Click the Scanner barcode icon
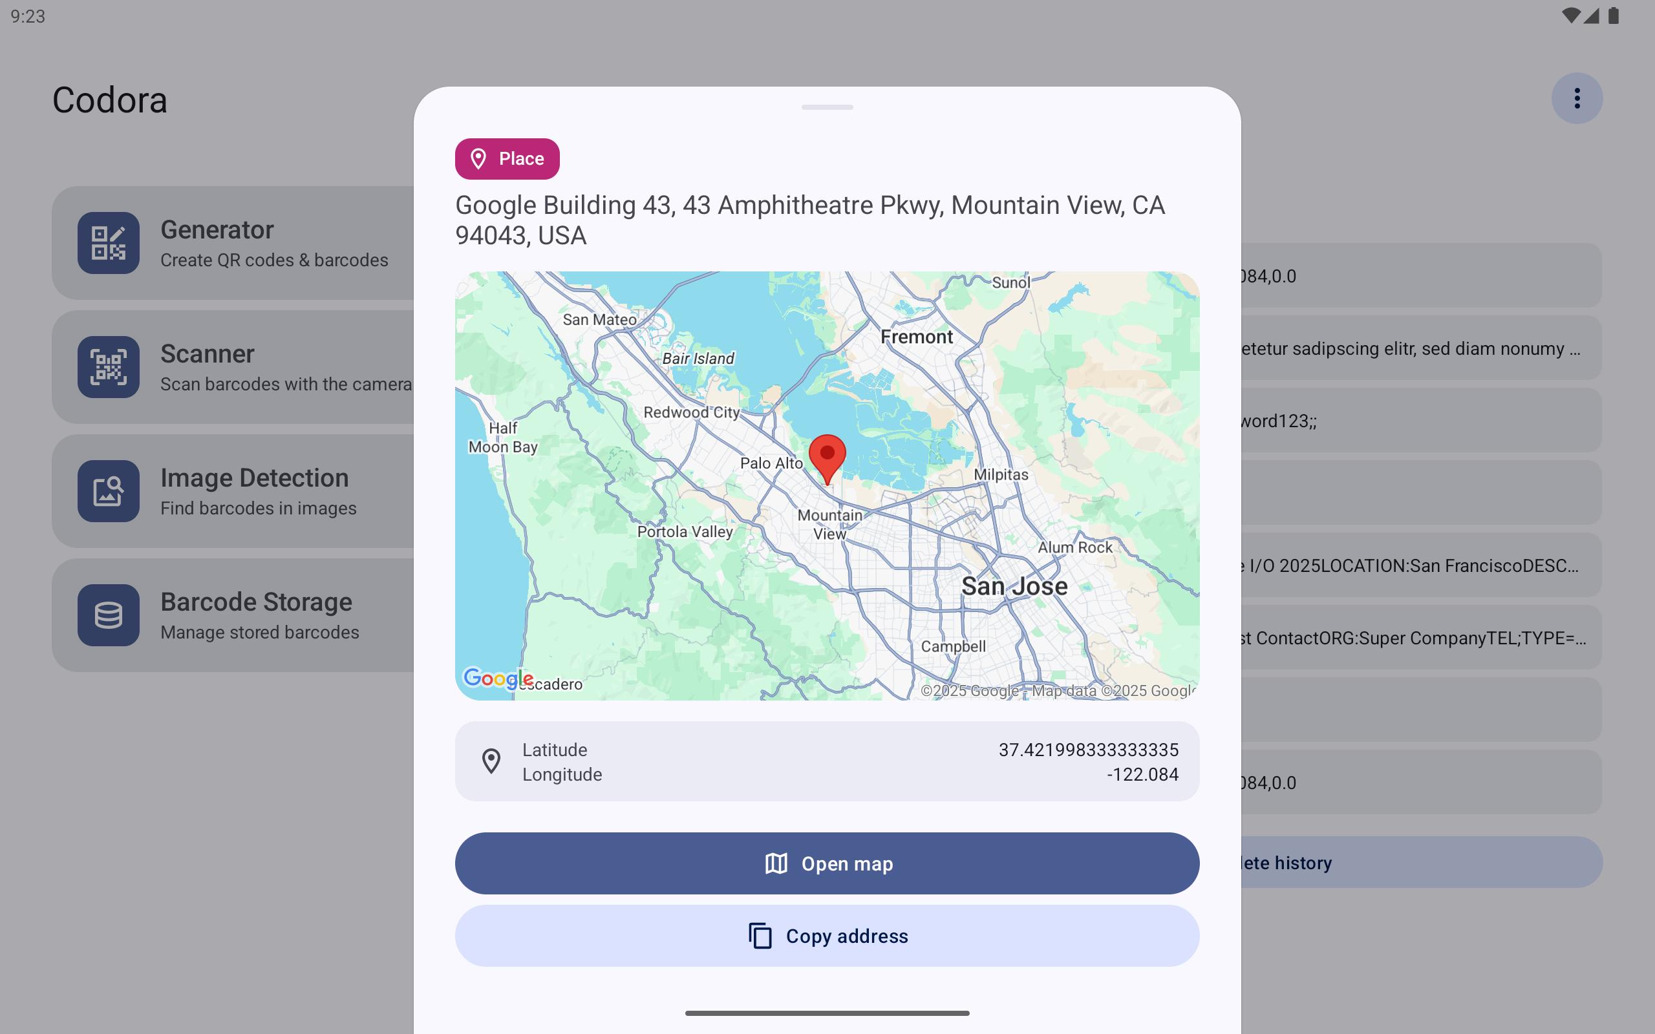This screenshot has height=1034, width=1655. pos(108,367)
